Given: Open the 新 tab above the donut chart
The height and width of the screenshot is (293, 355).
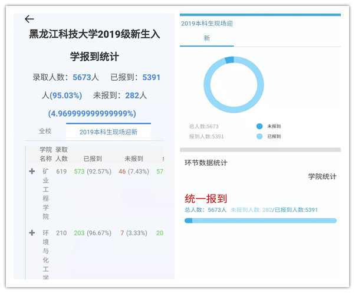Looking at the screenshot, I should tap(206, 38).
